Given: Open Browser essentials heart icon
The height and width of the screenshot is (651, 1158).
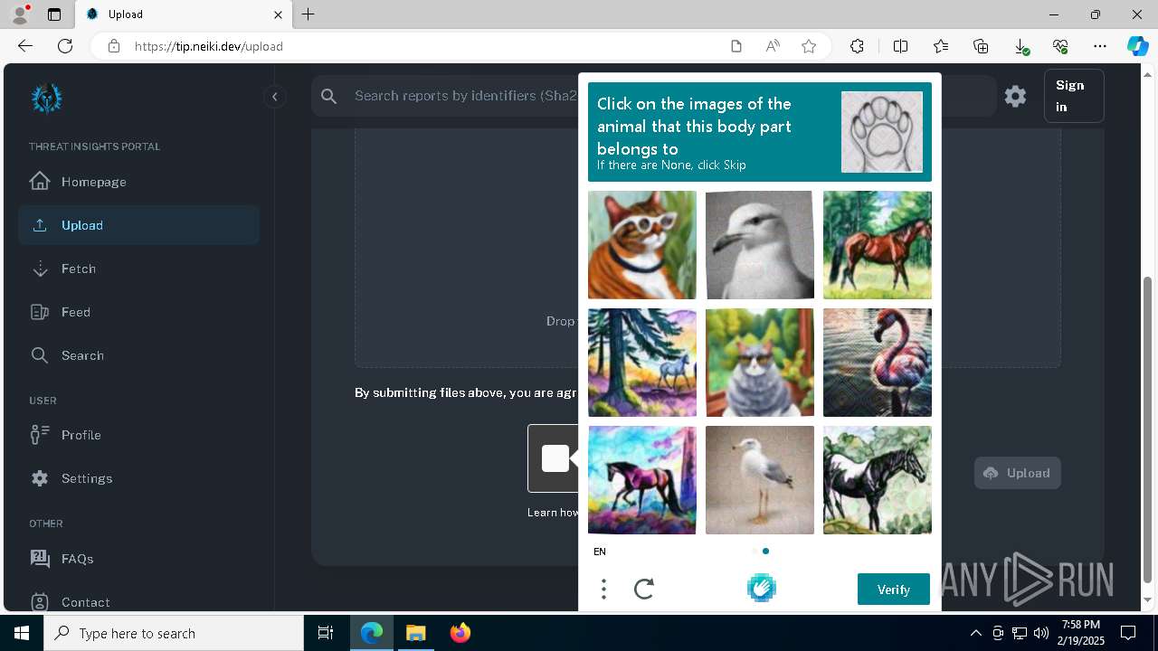Looking at the screenshot, I should [1060, 46].
